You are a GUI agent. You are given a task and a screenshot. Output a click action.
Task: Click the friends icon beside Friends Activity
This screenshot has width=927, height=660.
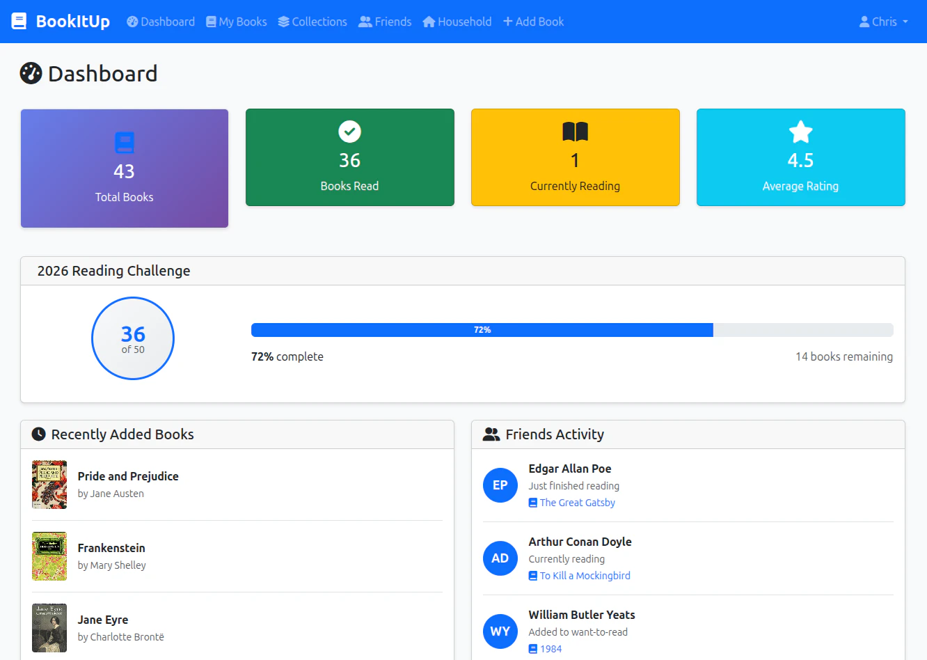pyautogui.click(x=491, y=434)
